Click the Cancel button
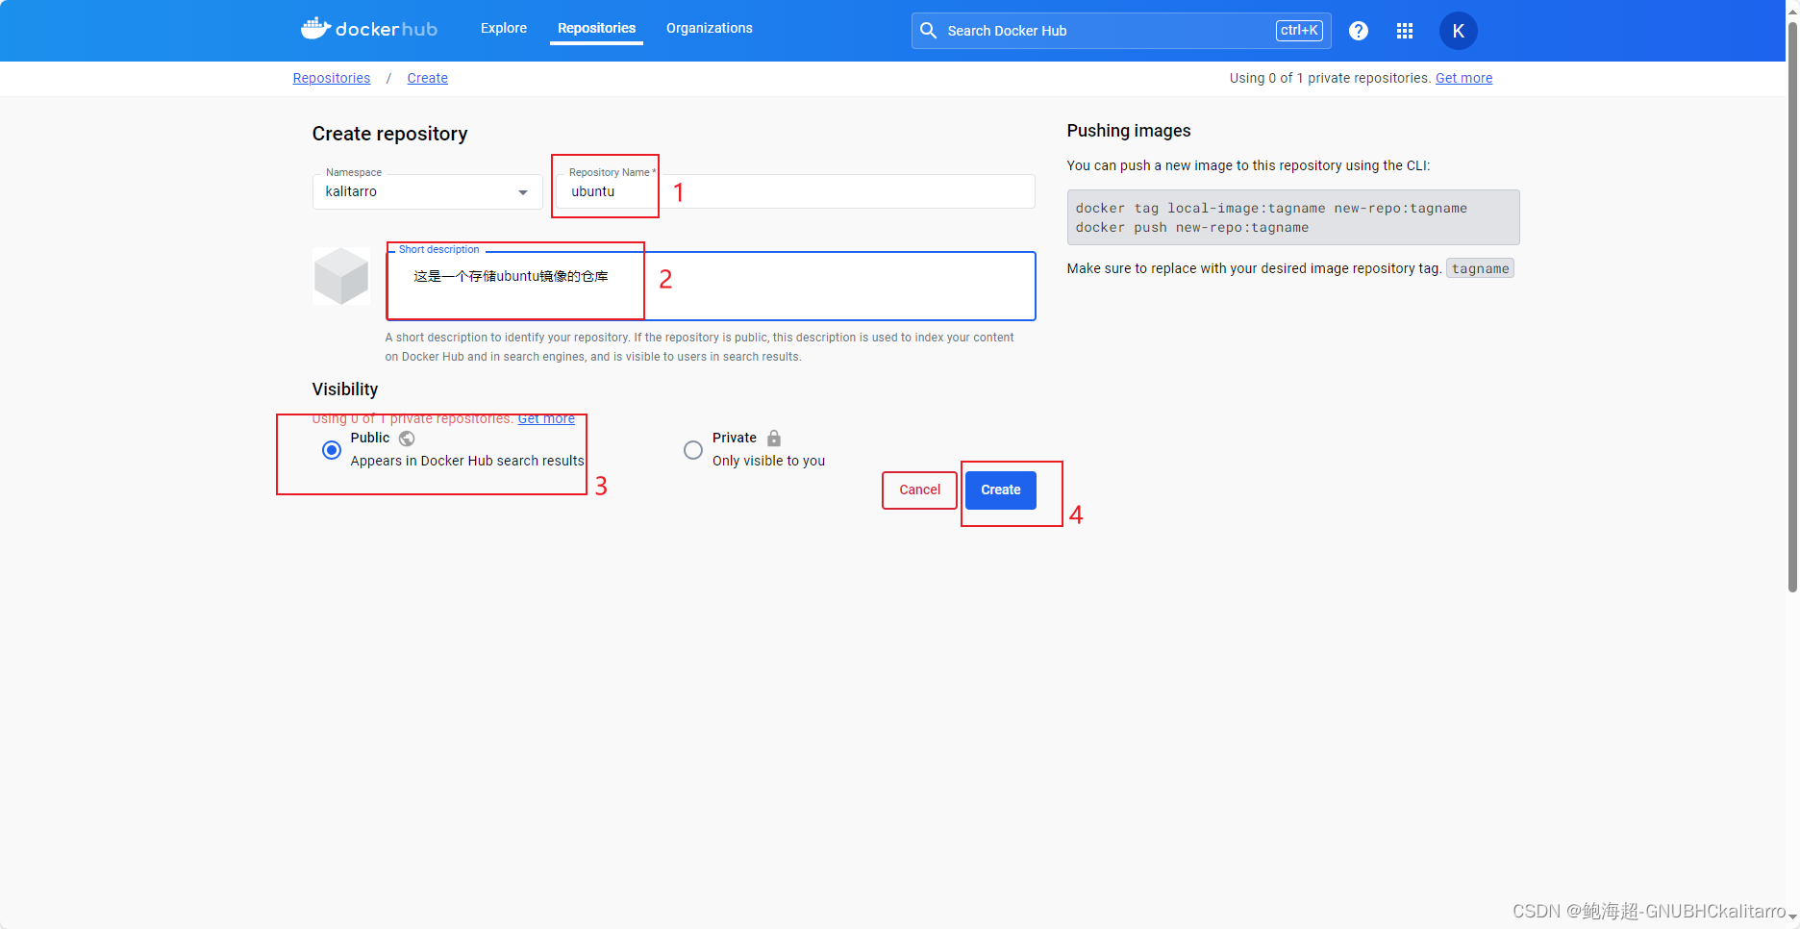1800x929 pixels. click(x=920, y=490)
